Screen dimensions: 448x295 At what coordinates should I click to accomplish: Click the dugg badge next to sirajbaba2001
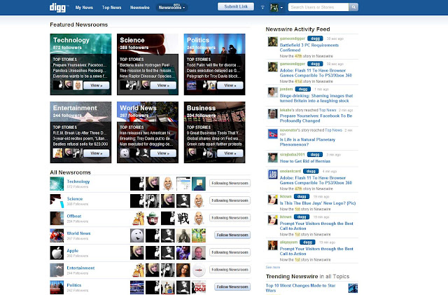click(x=315, y=155)
